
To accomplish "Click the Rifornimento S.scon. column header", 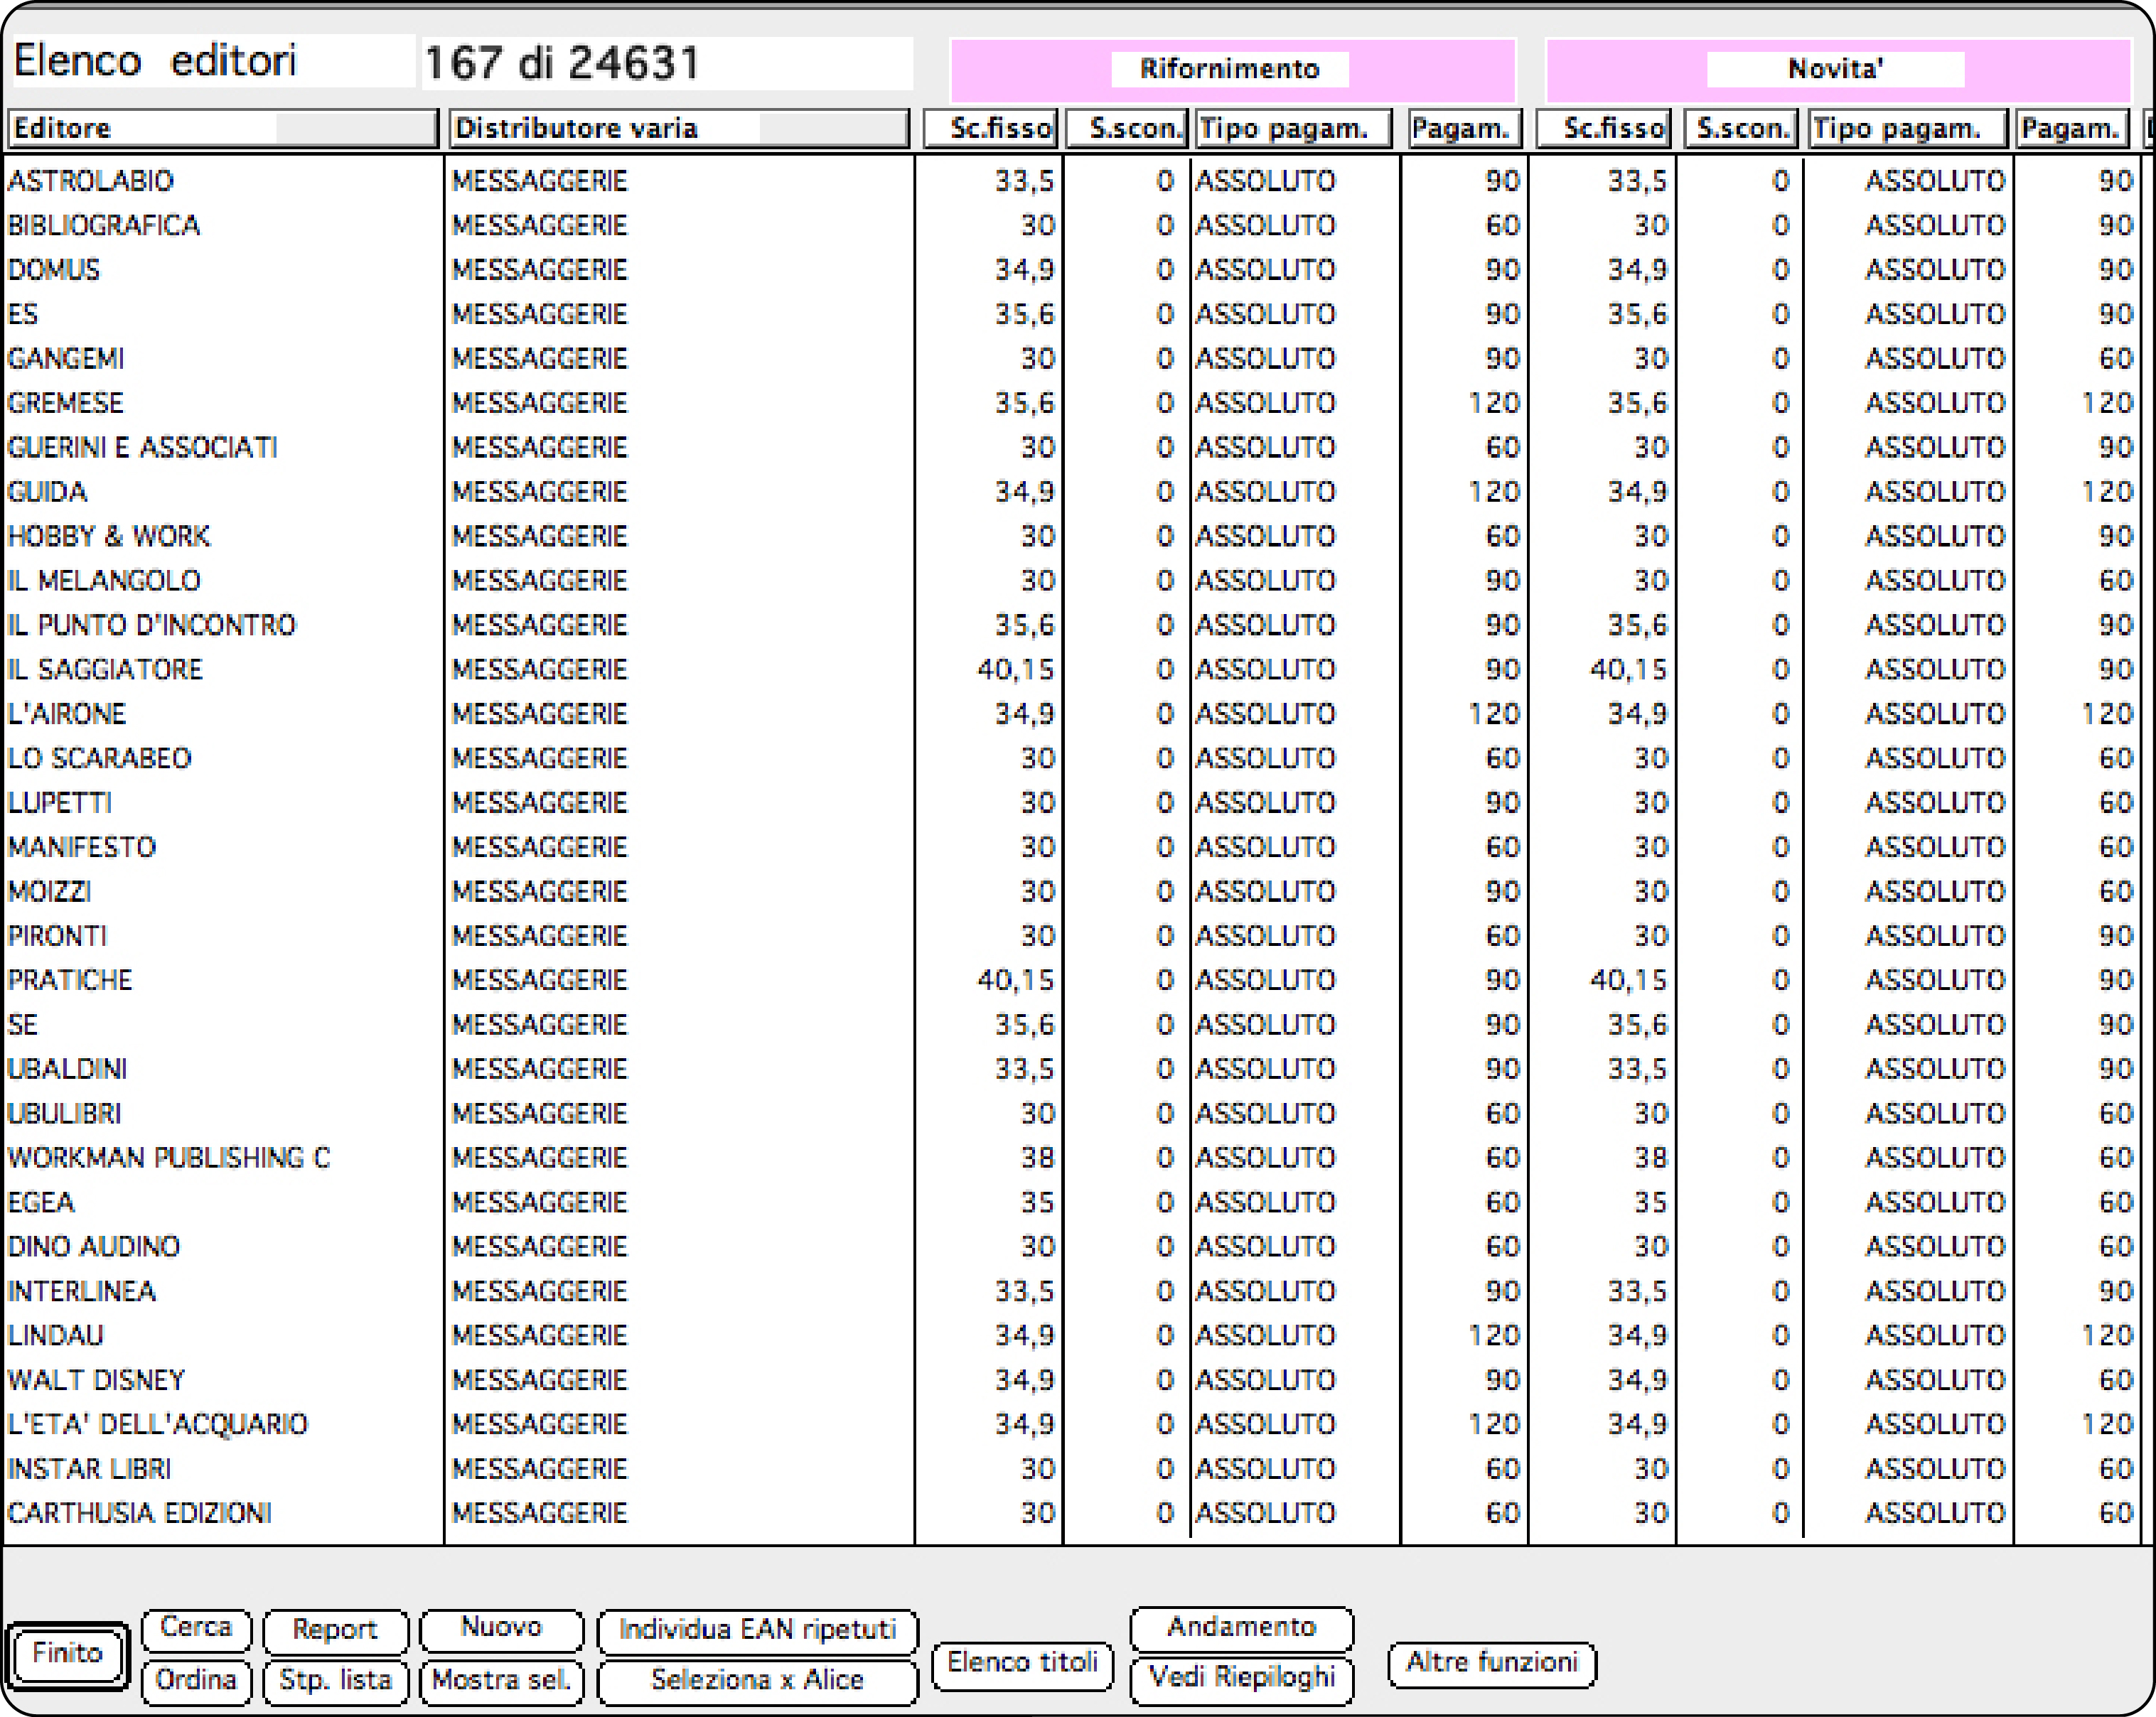I will coord(1127,128).
